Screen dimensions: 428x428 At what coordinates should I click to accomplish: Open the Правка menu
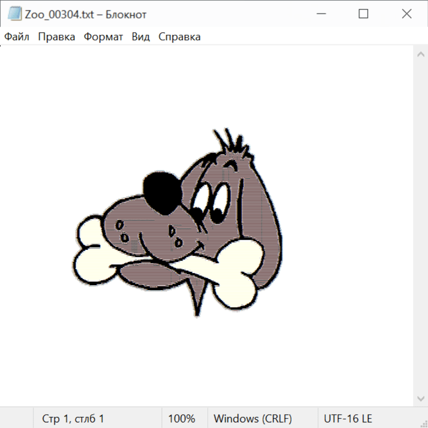pos(57,37)
